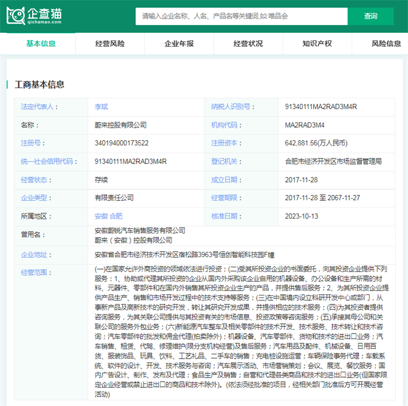
Task: Click the 注册资本 field label
Action: 224,143
